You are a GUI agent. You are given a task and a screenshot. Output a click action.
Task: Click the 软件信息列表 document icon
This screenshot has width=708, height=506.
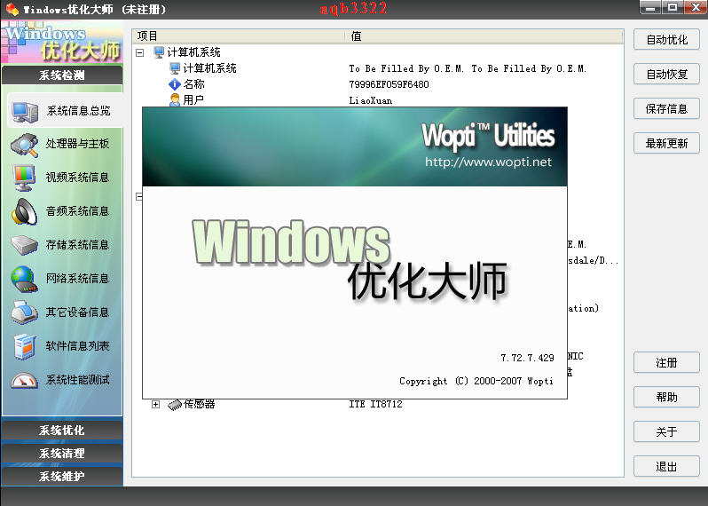click(24, 346)
